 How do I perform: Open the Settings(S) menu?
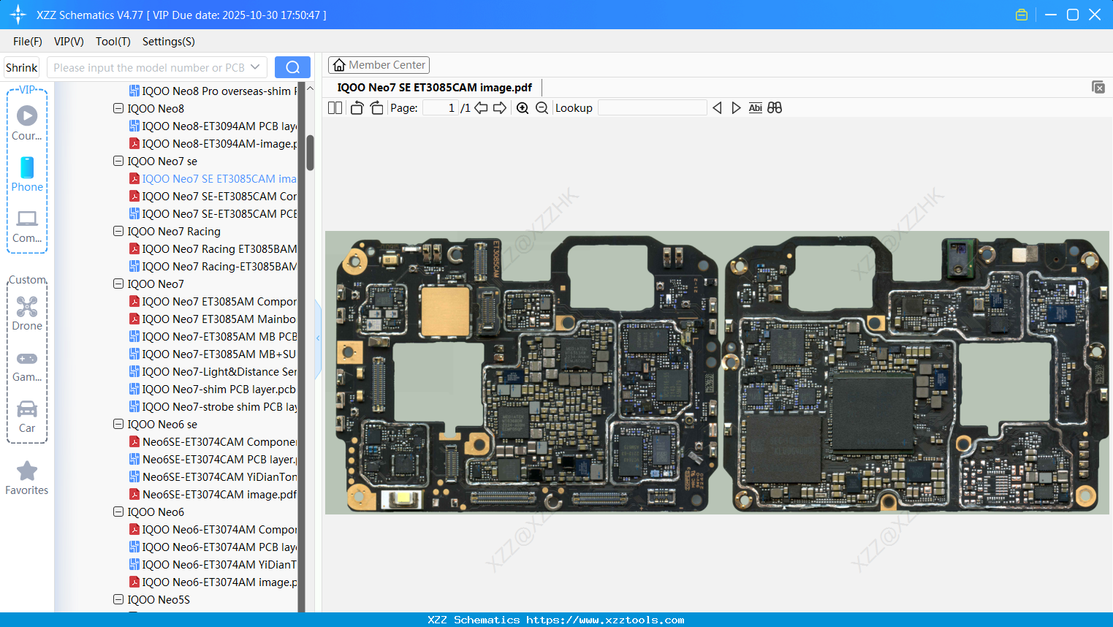coord(168,42)
